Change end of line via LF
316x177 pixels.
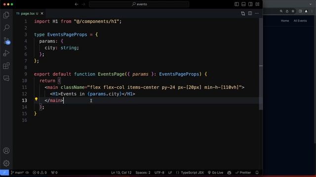click(x=170, y=173)
